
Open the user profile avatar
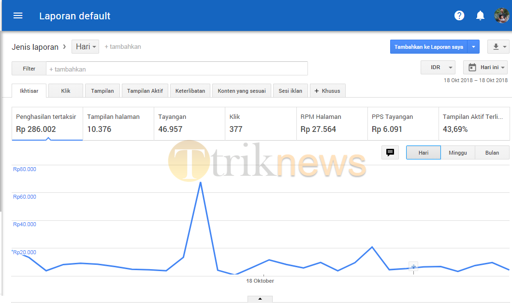pyautogui.click(x=501, y=15)
